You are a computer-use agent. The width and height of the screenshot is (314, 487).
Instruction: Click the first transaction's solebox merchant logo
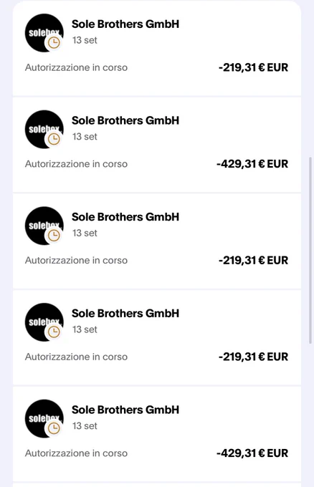44,33
